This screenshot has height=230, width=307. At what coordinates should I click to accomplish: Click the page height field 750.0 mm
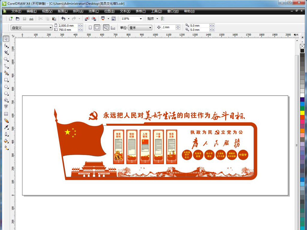pyautogui.click(x=68, y=30)
